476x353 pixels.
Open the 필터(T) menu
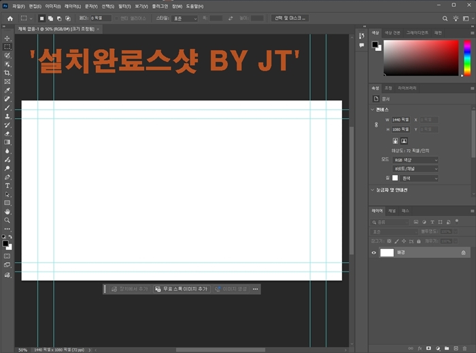[x=124, y=6]
